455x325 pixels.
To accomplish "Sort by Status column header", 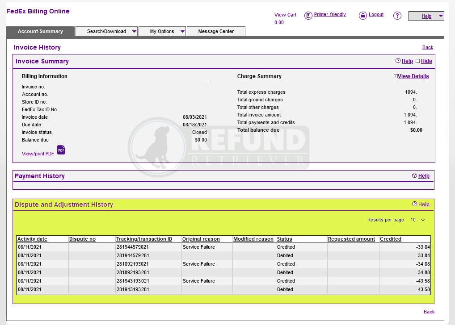I will point(284,239).
